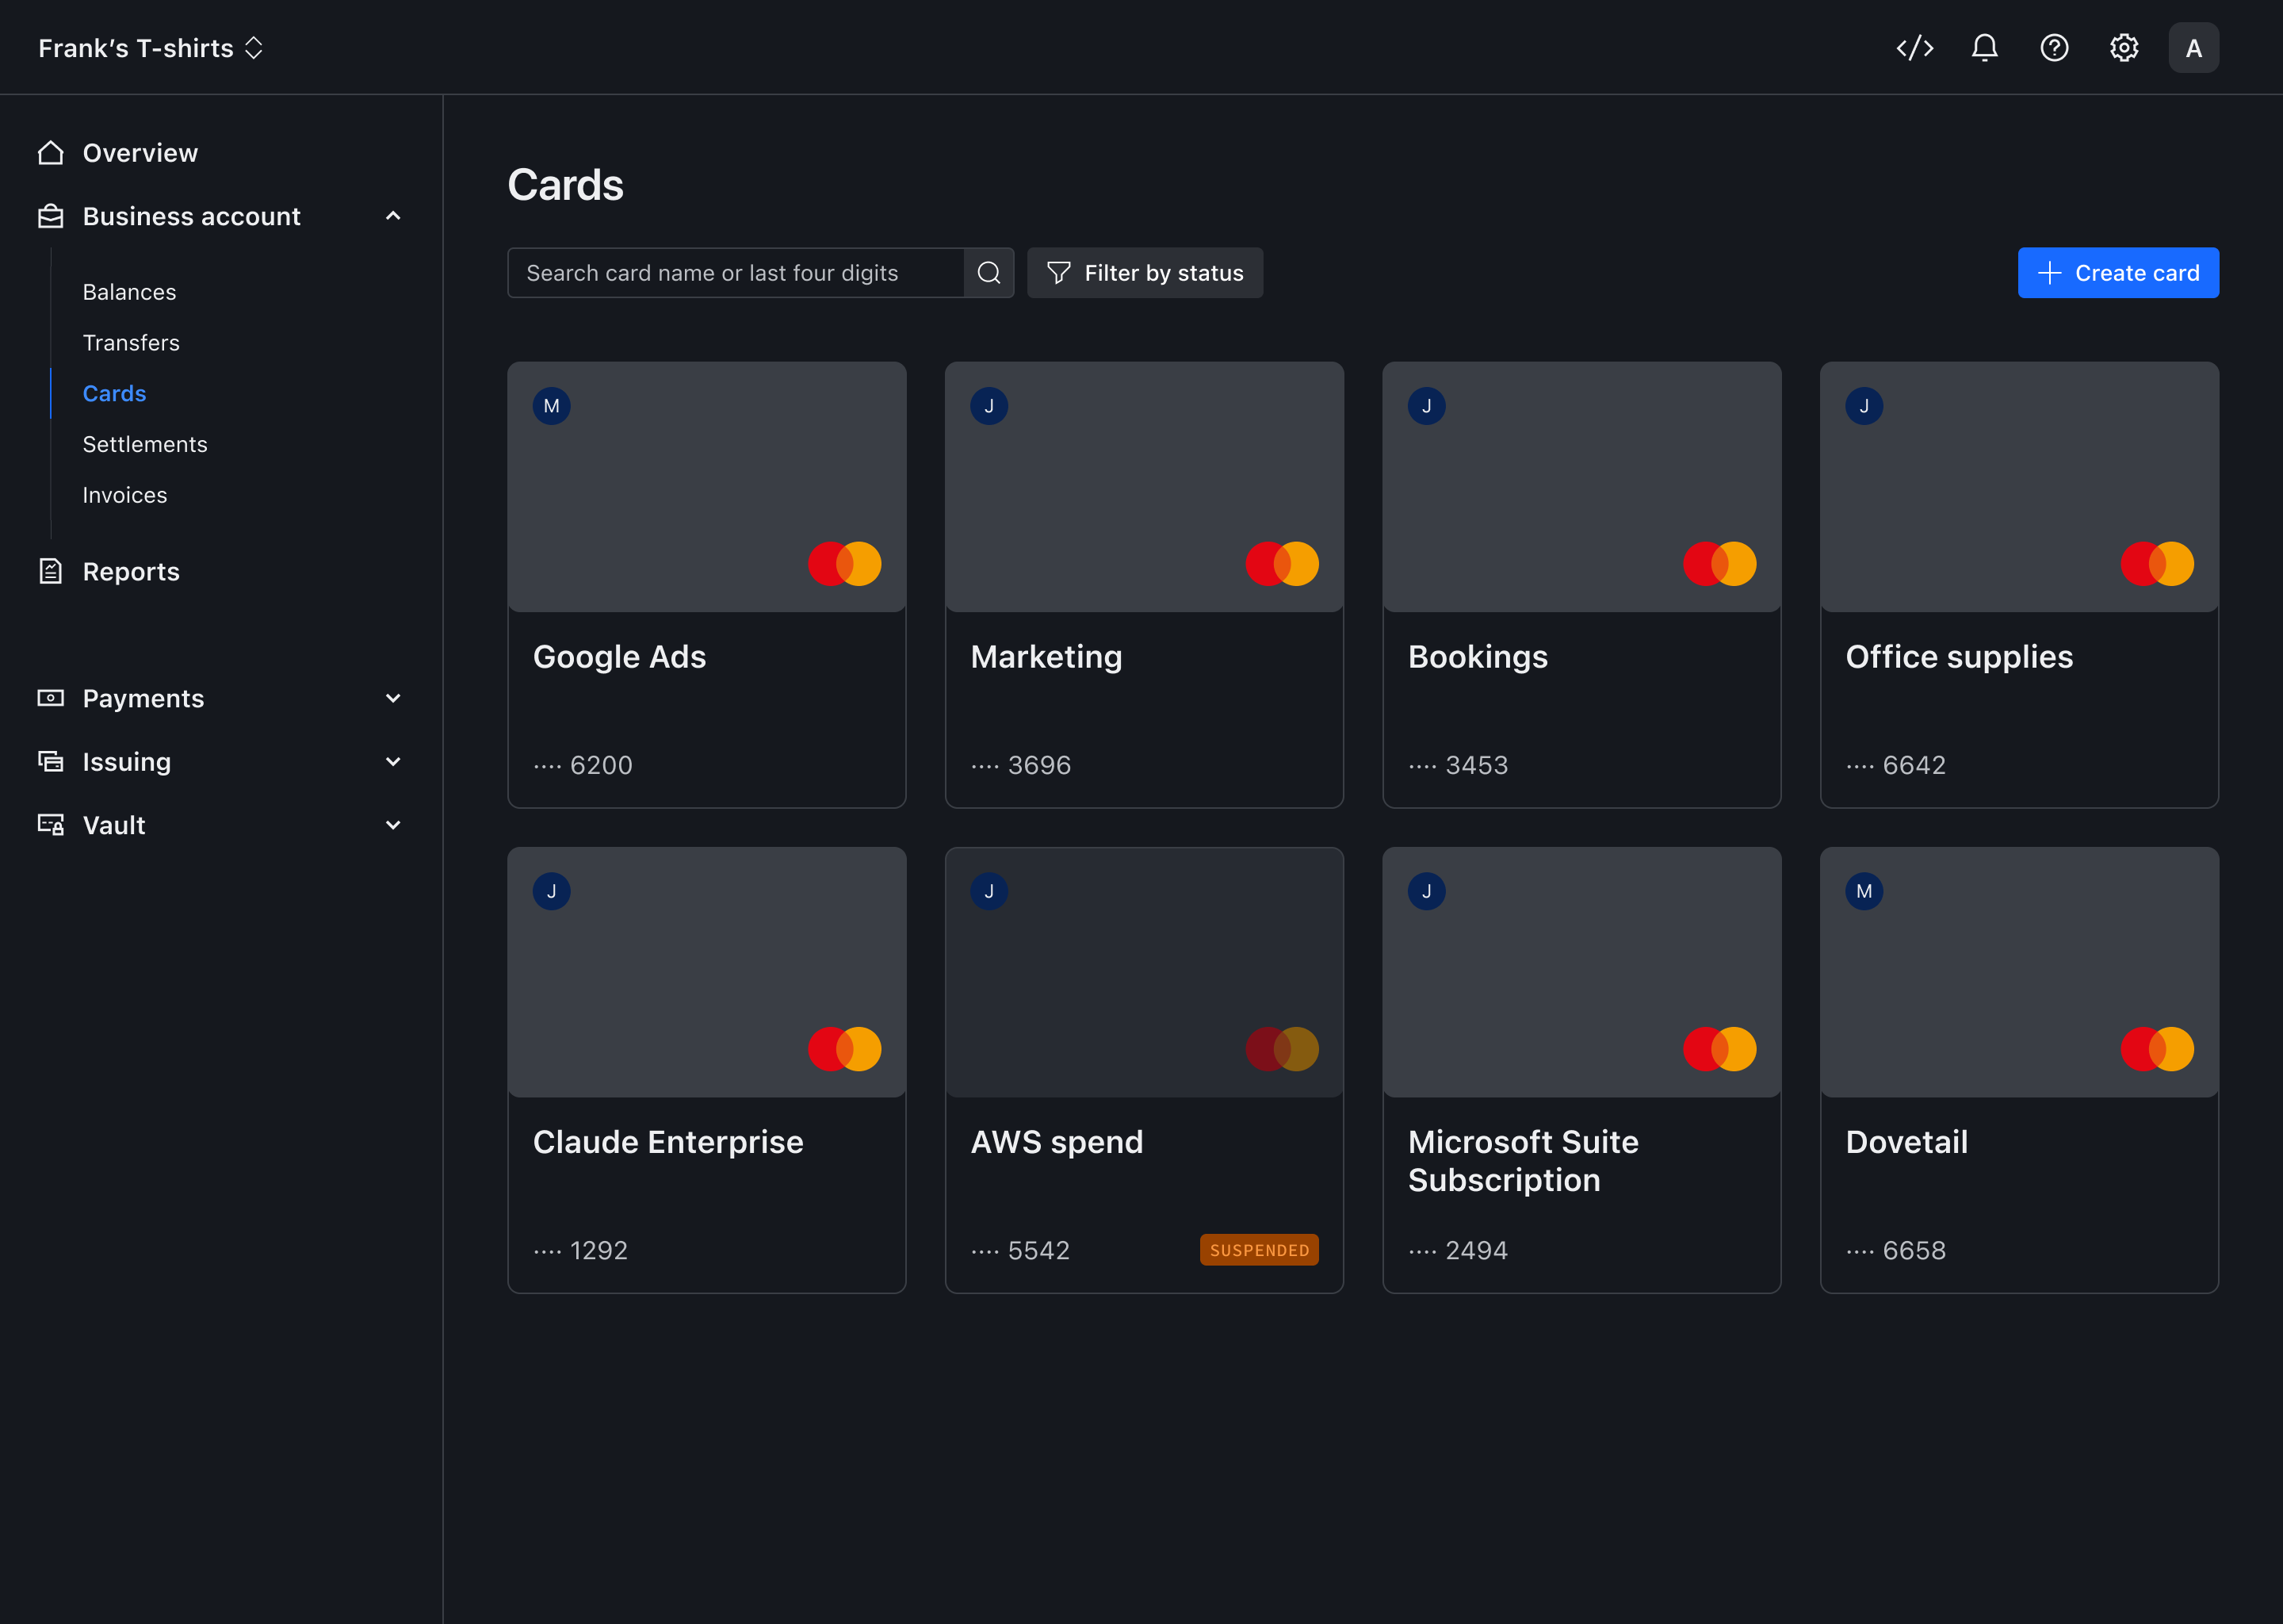This screenshot has height=1624, width=2283.
Task: Open the Google Ads card title
Action: tap(619, 657)
